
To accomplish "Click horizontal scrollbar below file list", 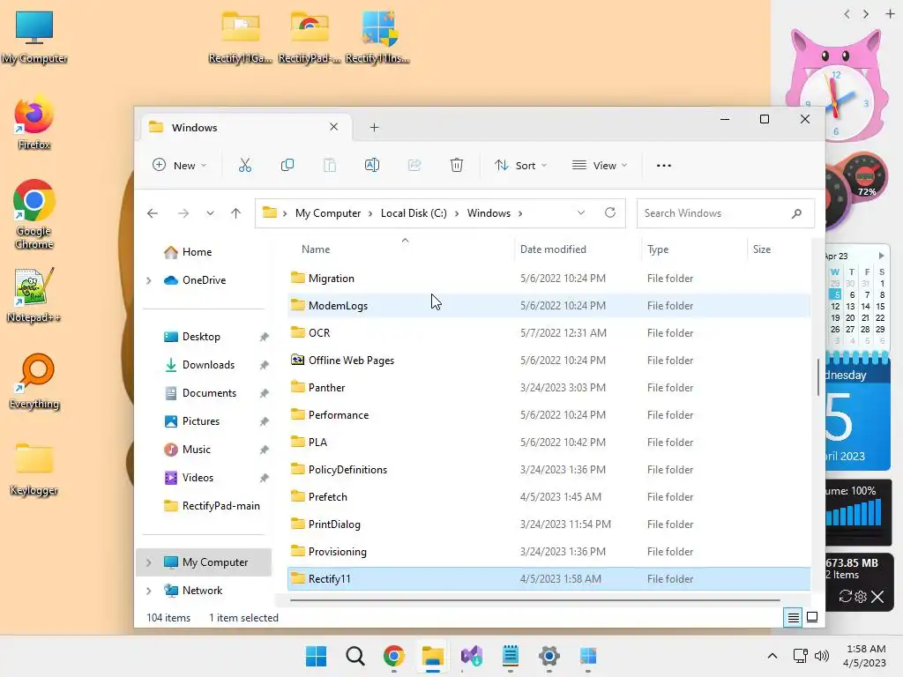I will pyautogui.click(x=534, y=600).
